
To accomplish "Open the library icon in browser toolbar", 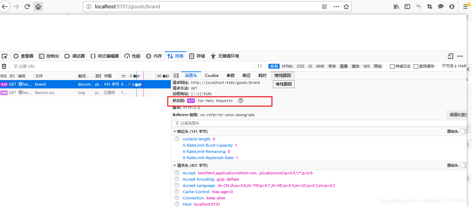I will coord(397,7).
